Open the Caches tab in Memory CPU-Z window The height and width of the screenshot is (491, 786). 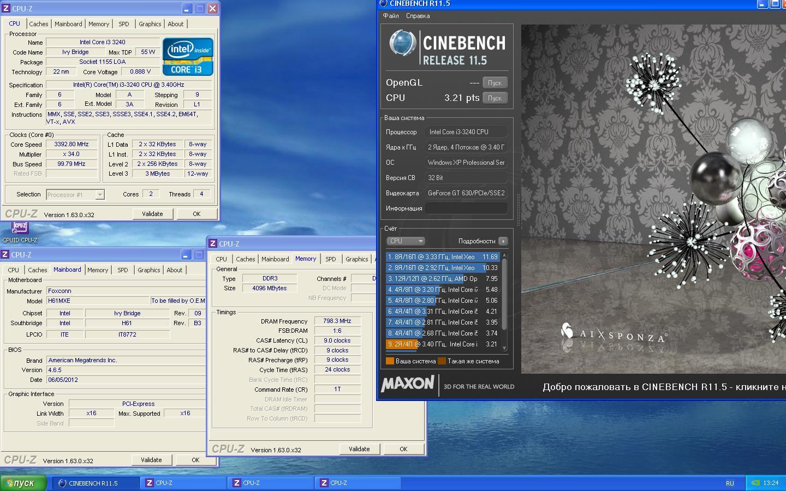point(246,259)
